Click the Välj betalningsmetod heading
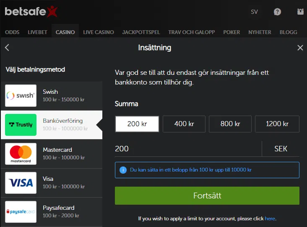Viewport: 307px width, 227px height. 35,70
